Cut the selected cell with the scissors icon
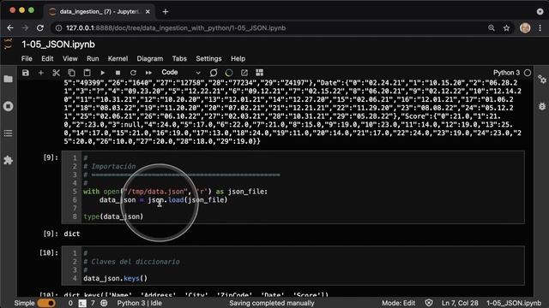Viewport: 549px width, 308px height. pyautogui.click(x=56, y=73)
